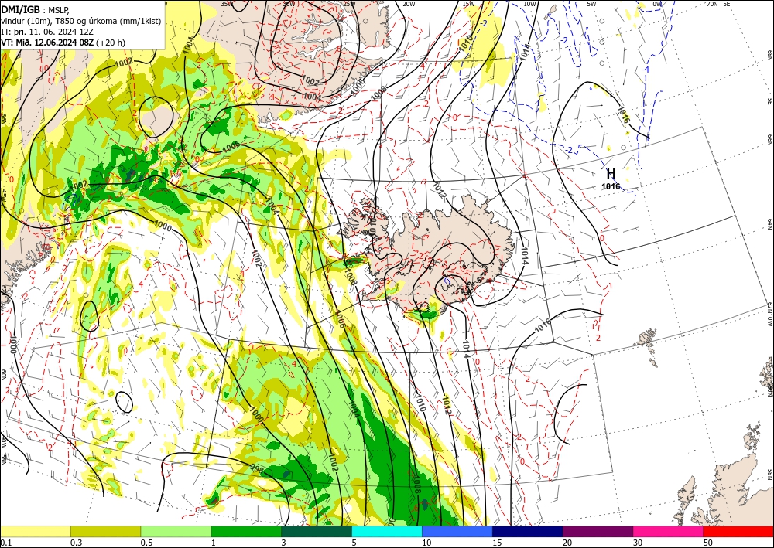The height and width of the screenshot is (548, 774).
Task: Select the medium green 1–3 legend segment
Action: click(246, 532)
